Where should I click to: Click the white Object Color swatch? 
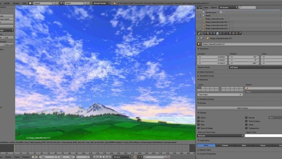263,136
